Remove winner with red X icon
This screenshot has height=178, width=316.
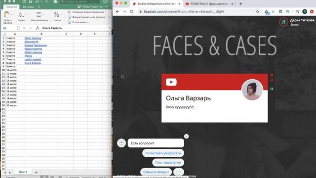pyautogui.click(x=272, y=75)
